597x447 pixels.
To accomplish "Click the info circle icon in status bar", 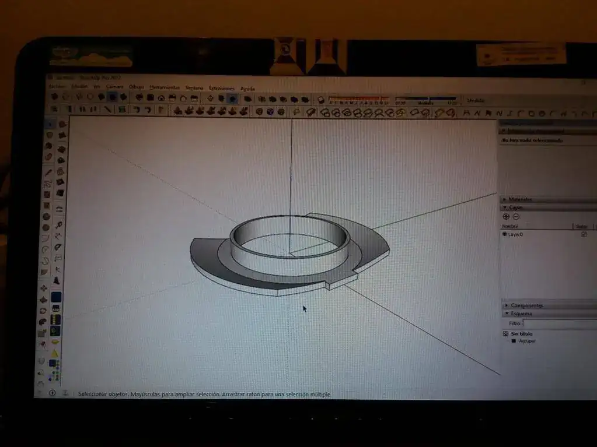I will tap(52, 393).
